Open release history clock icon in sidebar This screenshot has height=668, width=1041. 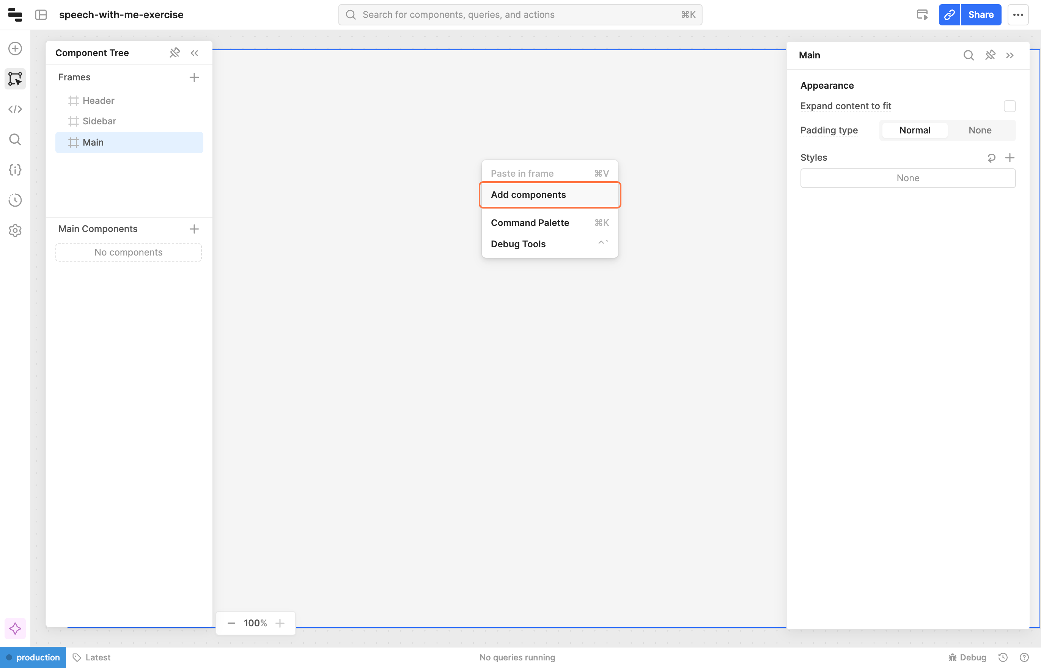click(15, 200)
